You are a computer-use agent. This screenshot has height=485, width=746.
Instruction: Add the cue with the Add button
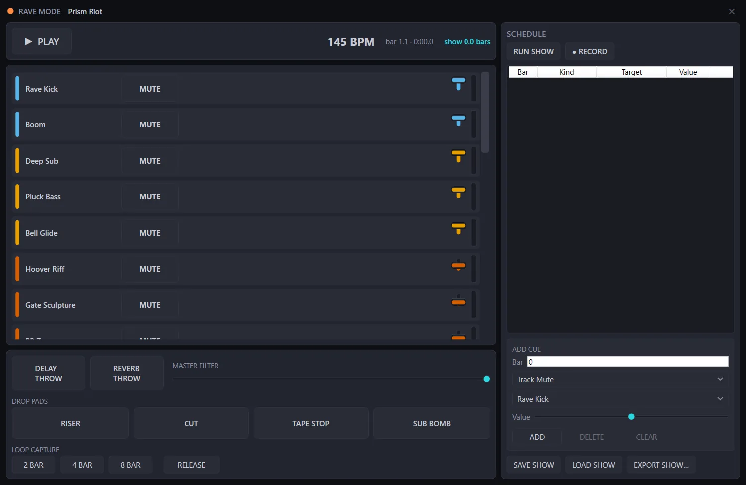click(x=537, y=437)
